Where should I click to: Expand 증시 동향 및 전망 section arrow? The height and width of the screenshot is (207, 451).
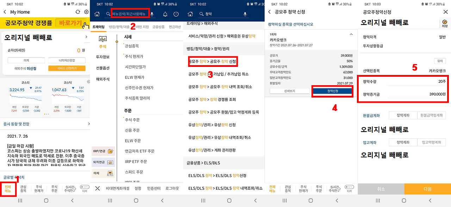(88, 124)
